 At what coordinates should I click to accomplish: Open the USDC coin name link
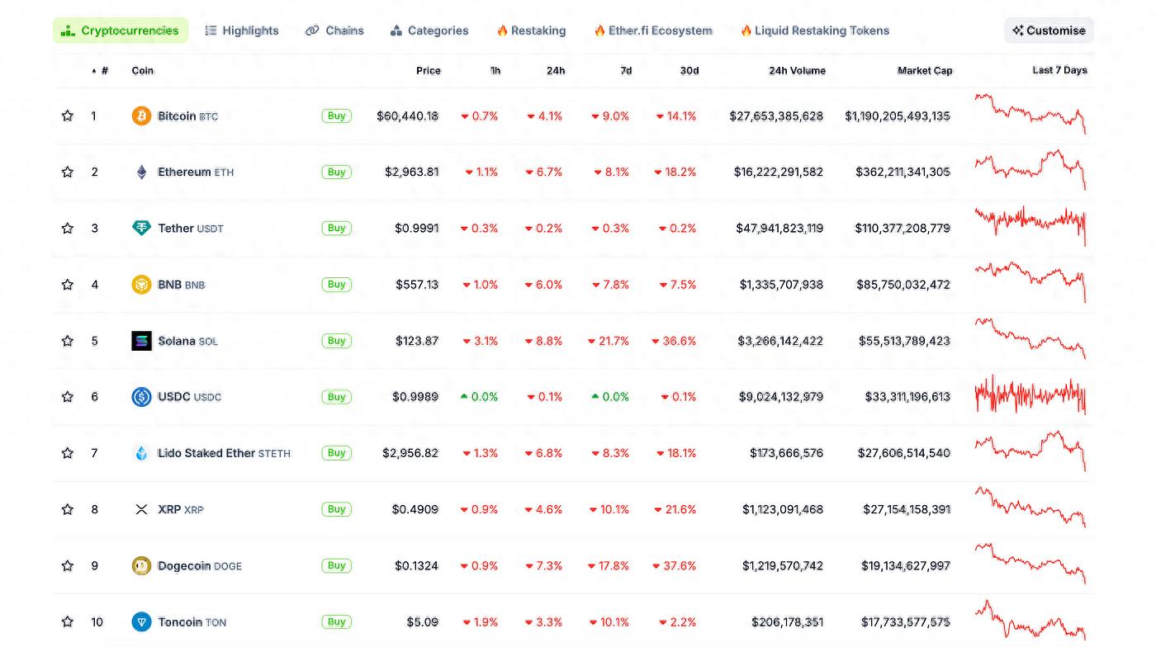click(x=174, y=397)
